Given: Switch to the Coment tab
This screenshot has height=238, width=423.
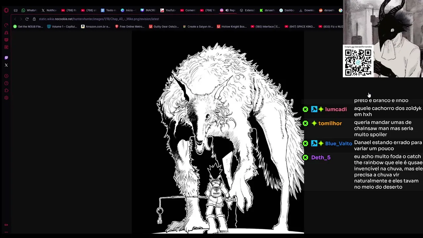Looking at the screenshot, I should [x=188, y=10].
